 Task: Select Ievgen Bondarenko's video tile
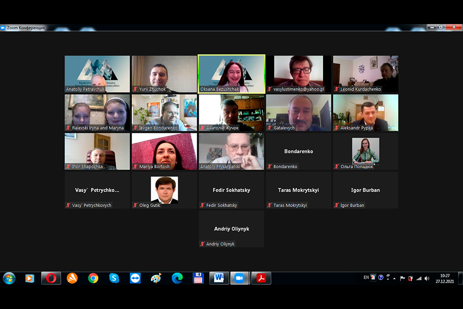(164, 113)
